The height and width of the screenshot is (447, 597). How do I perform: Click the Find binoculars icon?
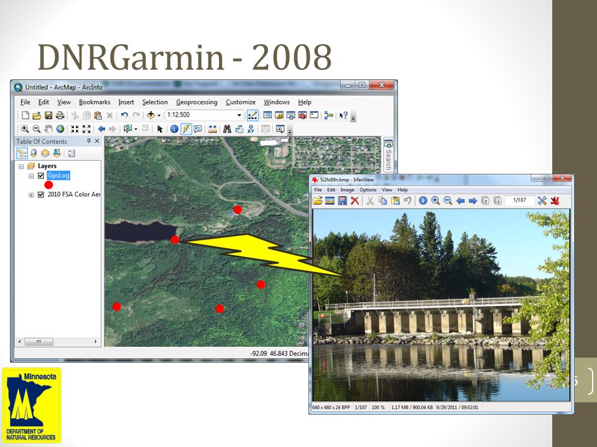(x=228, y=129)
